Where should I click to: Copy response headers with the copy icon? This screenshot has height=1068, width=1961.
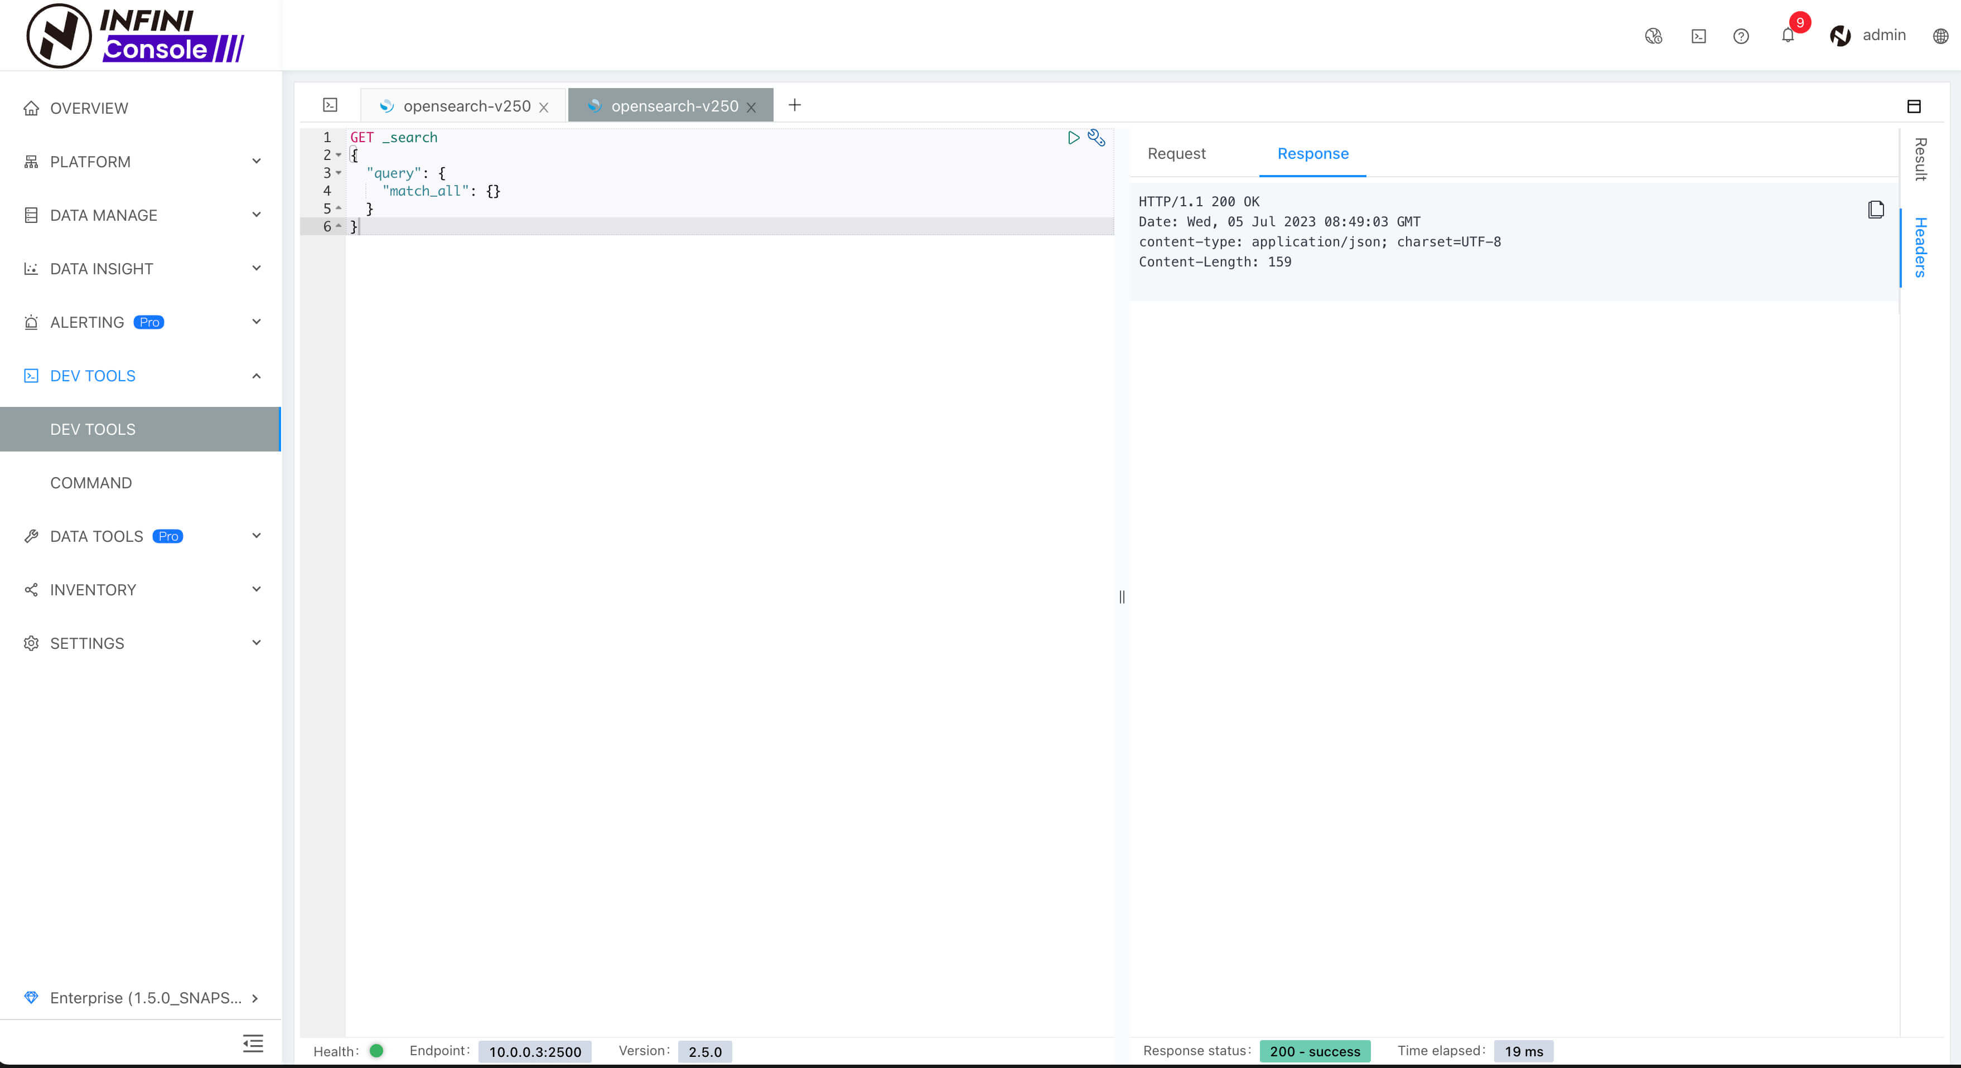[1876, 209]
